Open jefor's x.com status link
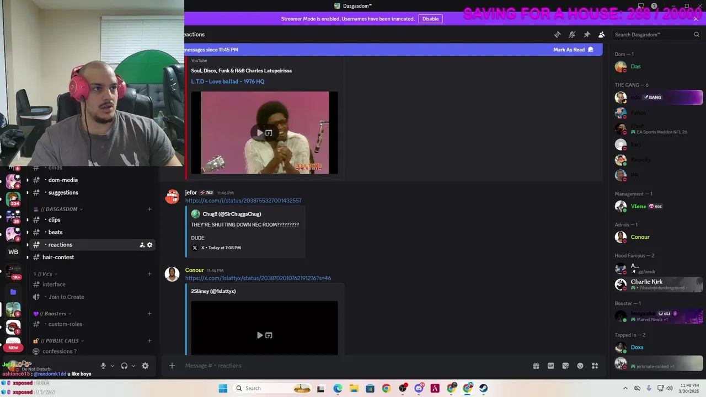This screenshot has height=397, width=706. (243, 201)
